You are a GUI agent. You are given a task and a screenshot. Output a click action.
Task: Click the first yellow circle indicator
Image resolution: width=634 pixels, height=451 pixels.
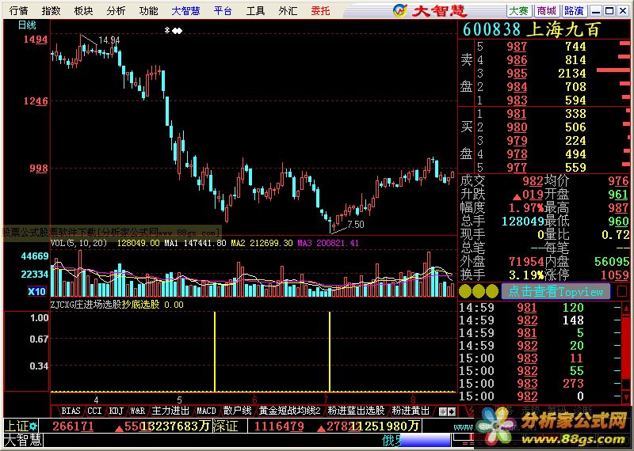tap(465, 291)
